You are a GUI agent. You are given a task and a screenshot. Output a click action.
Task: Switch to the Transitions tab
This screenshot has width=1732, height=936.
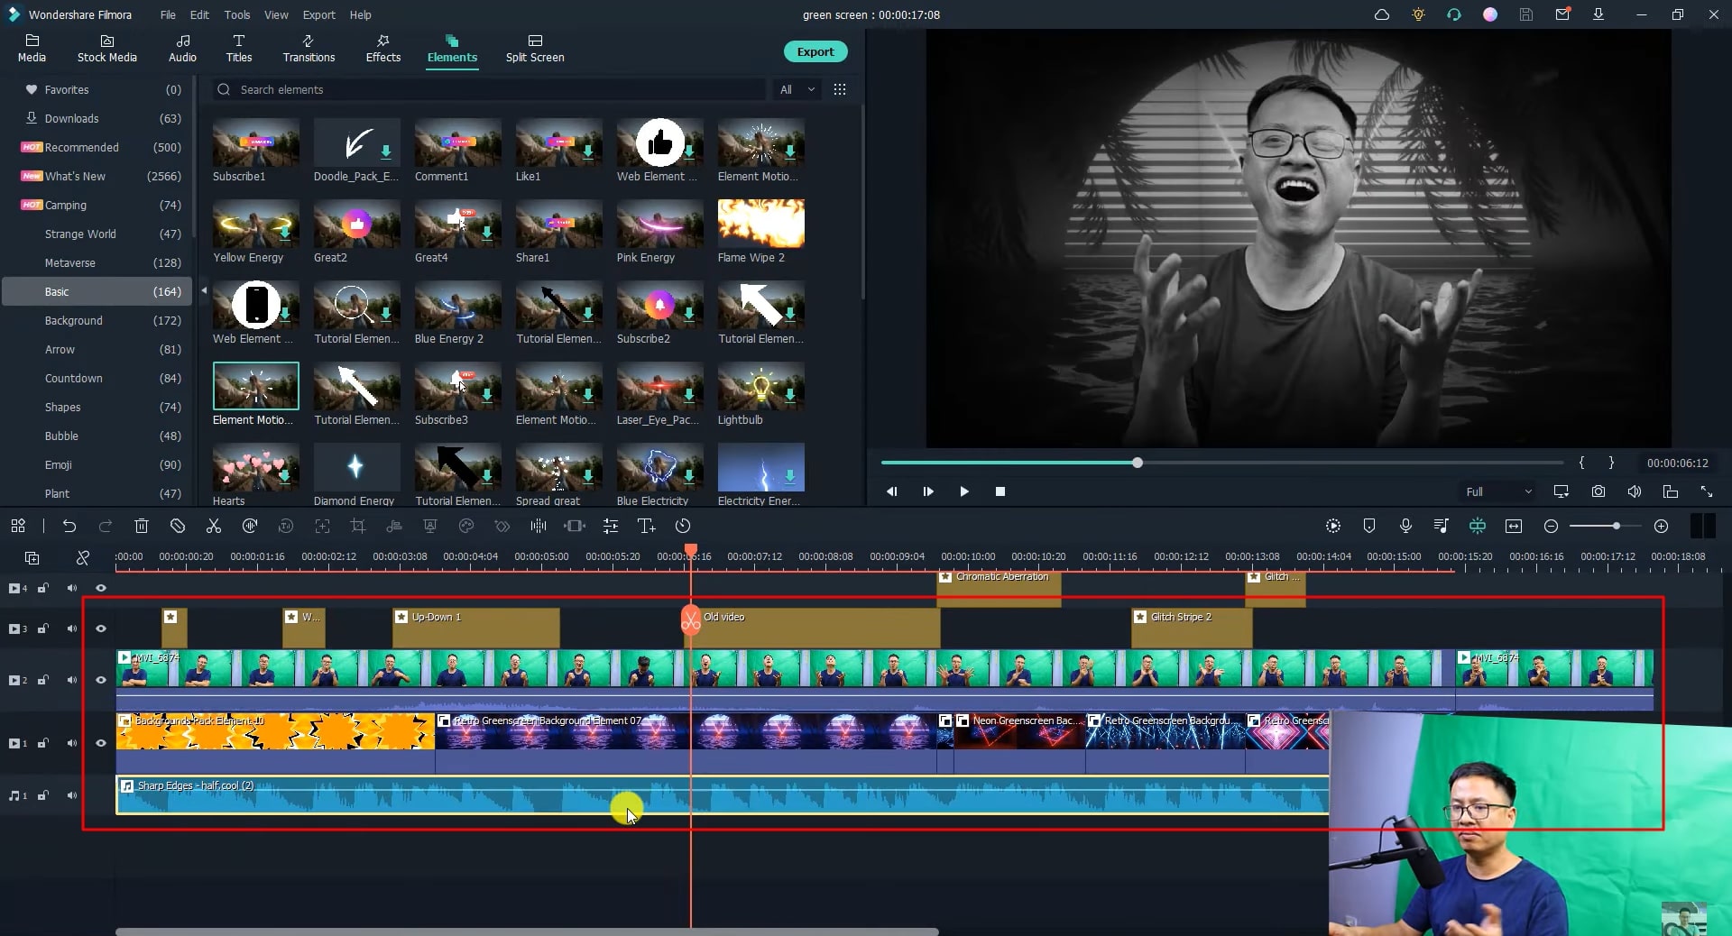[x=309, y=48]
